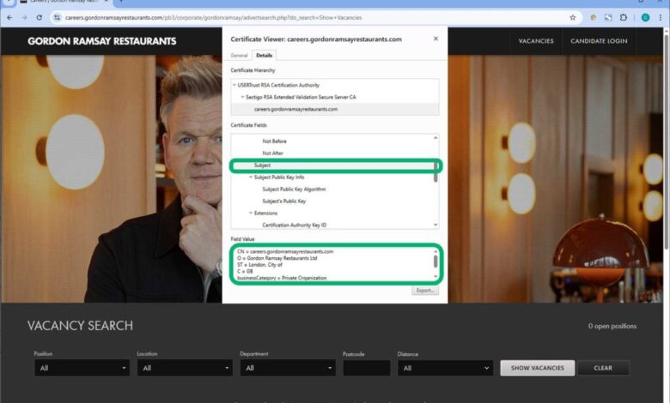Reload the careers page
670x403 pixels.
tap(40, 17)
